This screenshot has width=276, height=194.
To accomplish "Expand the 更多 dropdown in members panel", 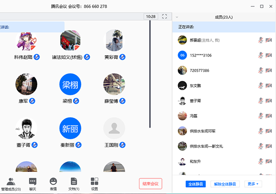I will (253, 184).
